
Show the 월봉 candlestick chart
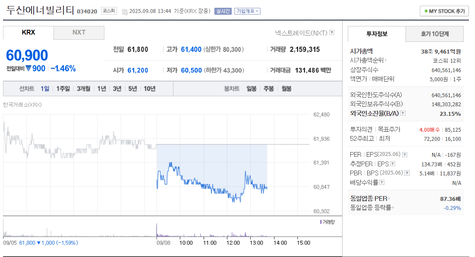(286, 89)
